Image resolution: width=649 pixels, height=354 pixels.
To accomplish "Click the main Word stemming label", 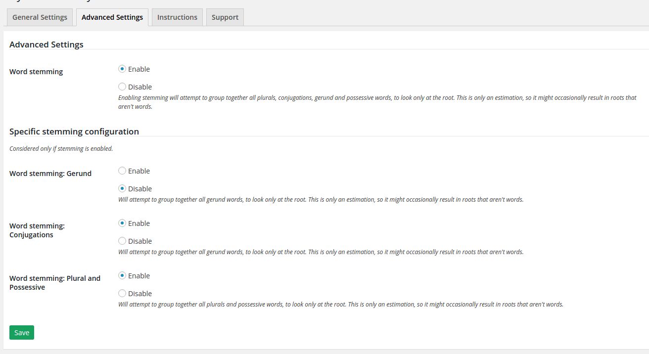I will pos(36,72).
